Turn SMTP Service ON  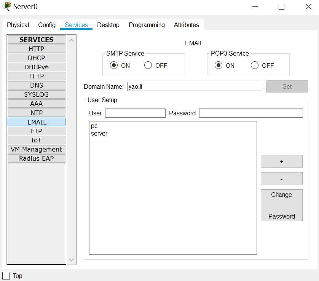[x=114, y=65]
